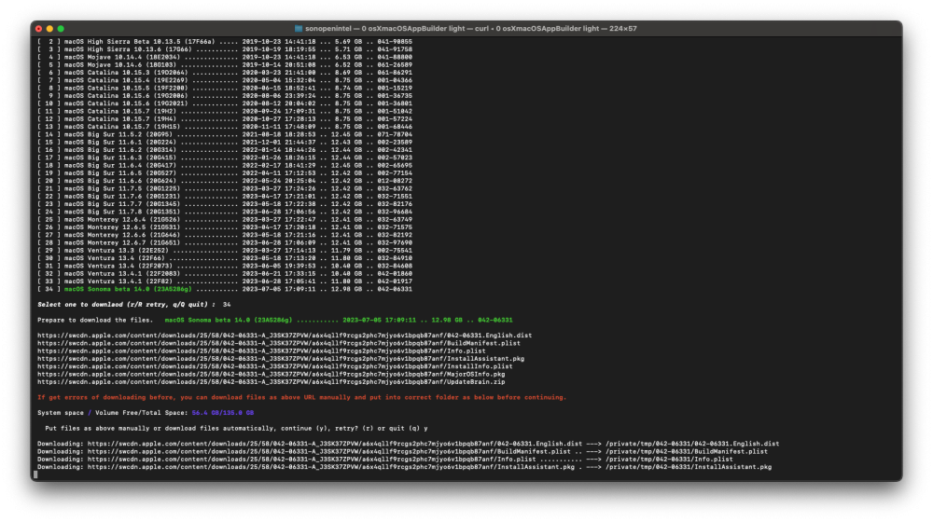
Task: Click row 2 'macOS High Sierra Beta 10.13.5'
Action: coord(225,42)
